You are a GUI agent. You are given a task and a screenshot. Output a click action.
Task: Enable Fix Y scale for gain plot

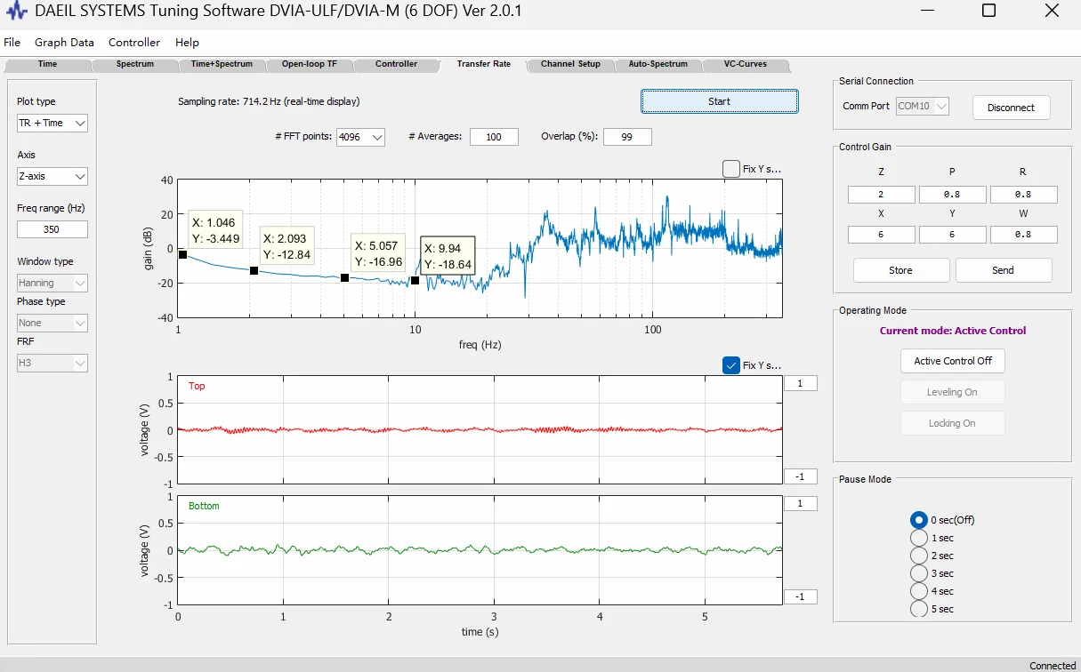[731, 169]
